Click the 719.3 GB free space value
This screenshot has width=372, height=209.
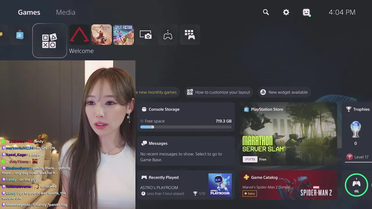(x=223, y=121)
